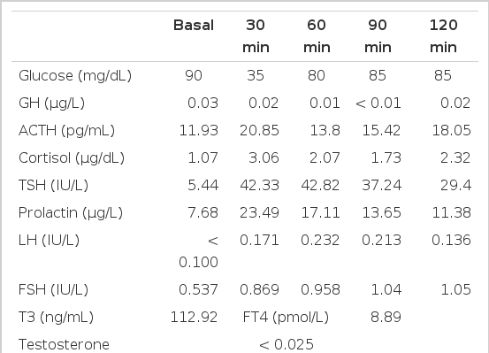Click the Basal column header
Image resolution: width=489 pixels, height=353 pixels.
click(194, 26)
